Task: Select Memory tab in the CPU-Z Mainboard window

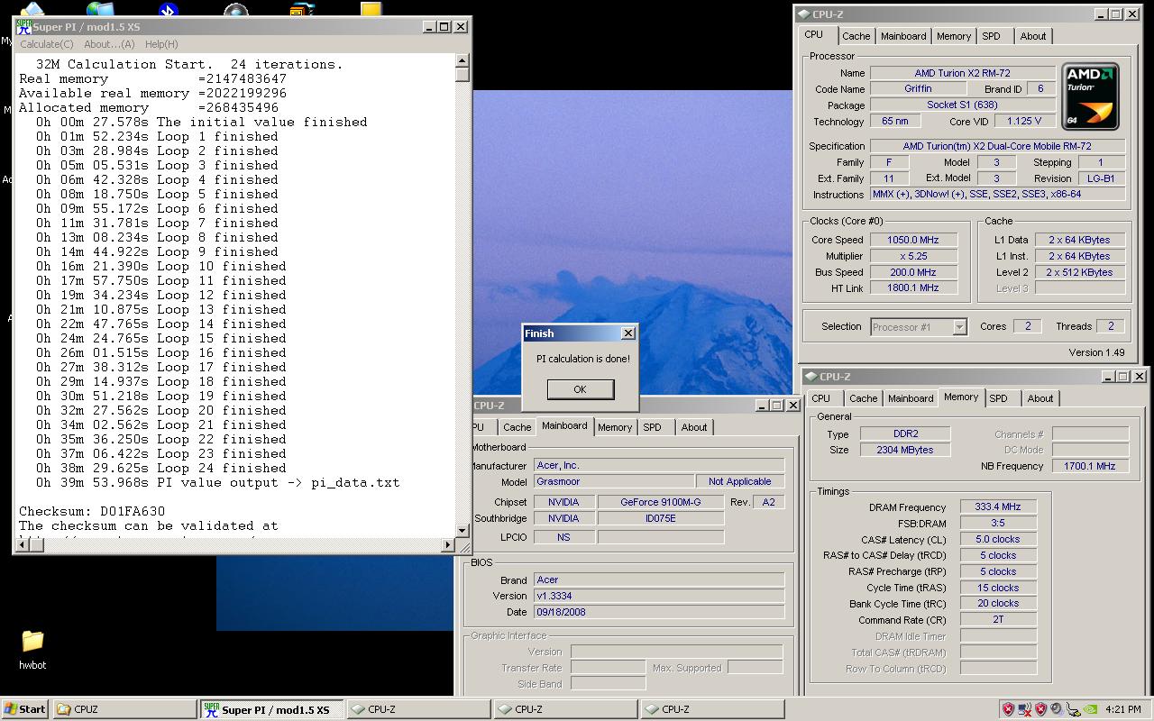Action: 615,427
